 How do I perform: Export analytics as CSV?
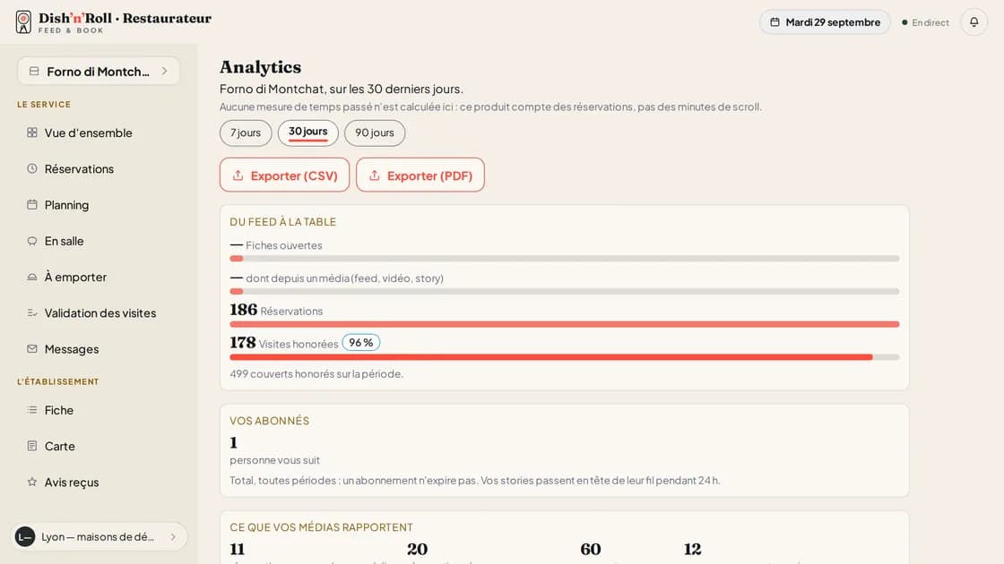(x=285, y=175)
